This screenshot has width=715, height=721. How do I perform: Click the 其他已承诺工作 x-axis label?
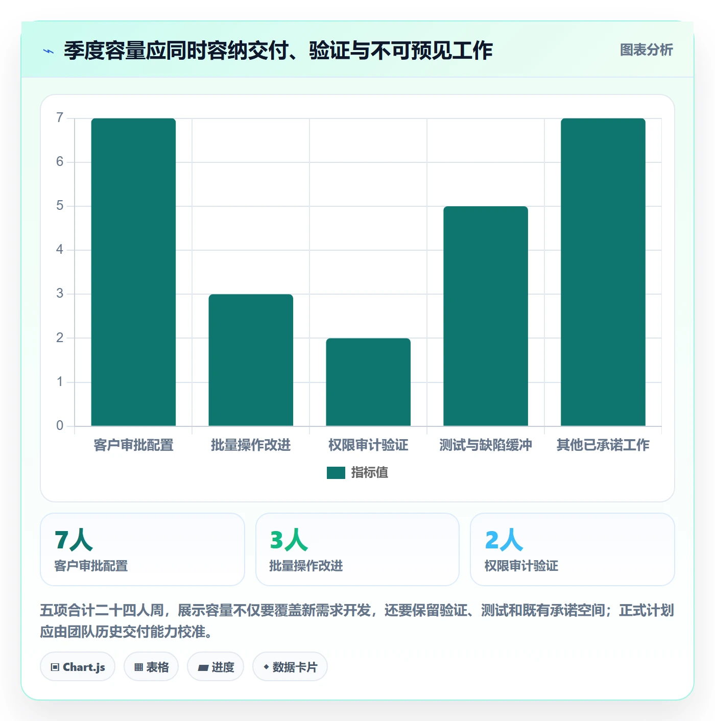603,445
